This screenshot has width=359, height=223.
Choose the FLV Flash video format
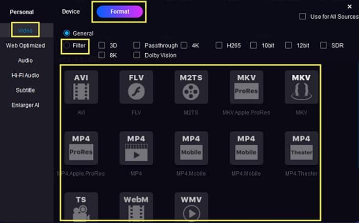click(136, 87)
